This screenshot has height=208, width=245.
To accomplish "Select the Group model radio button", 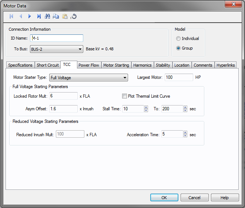I will [x=179, y=48].
